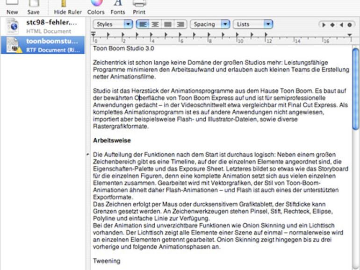The width and height of the screenshot is (360, 270).
Task: Click the words 'netter Animationsfilme.'
Action: [124, 77]
